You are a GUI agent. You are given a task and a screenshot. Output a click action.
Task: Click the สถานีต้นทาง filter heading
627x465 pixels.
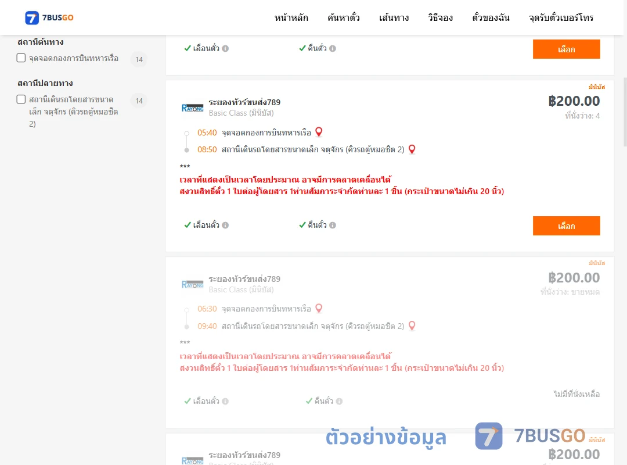click(x=41, y=42)
